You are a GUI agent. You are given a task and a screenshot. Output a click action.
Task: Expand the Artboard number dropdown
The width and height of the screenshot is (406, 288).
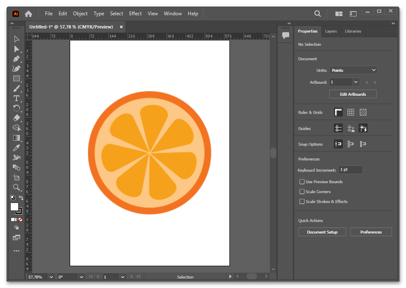click(356, 82)
